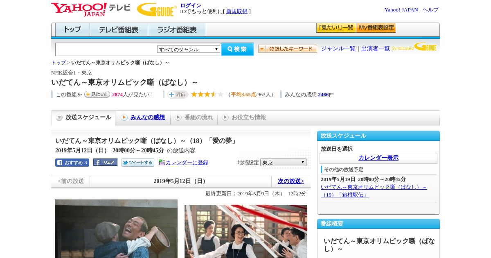This screenshot has height=258, width=491.
Task: Click the 最終更新日 timestamp text
Action: (256, 194)
